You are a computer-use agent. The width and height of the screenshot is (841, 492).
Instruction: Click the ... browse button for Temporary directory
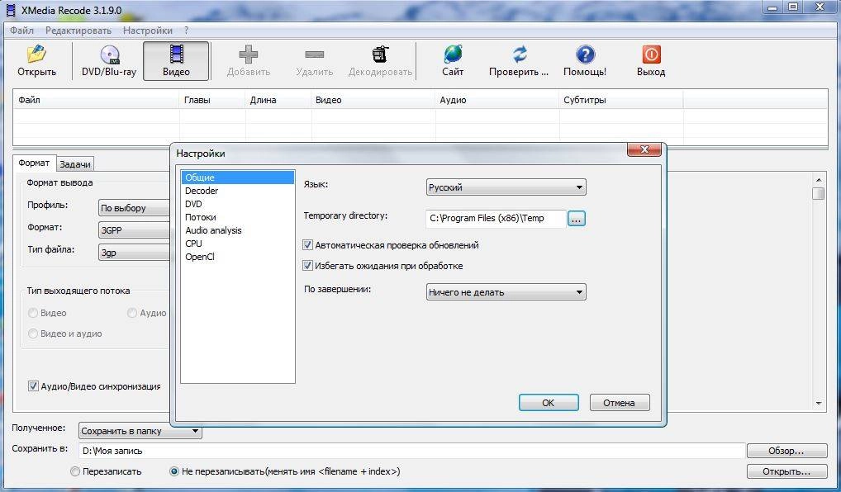point(576,219)
